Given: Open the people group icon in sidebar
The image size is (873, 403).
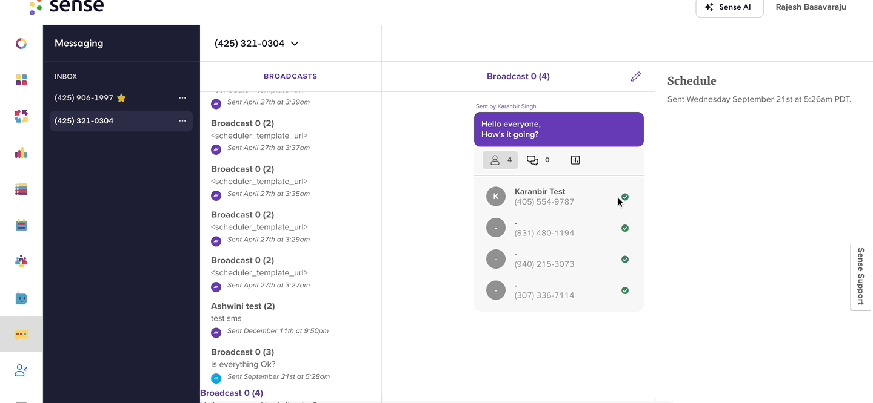Looking at the screenshot, I should (x=21, y=261).
